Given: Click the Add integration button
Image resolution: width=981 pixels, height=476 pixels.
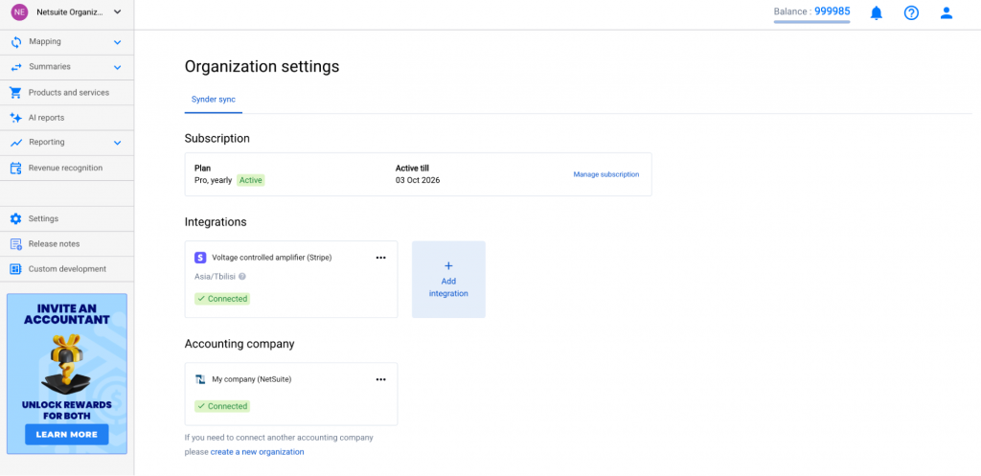Looking at the screenshot, I should coord(448,280).
